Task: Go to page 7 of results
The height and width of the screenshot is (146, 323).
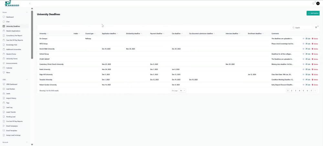Action: click(311, 91)
